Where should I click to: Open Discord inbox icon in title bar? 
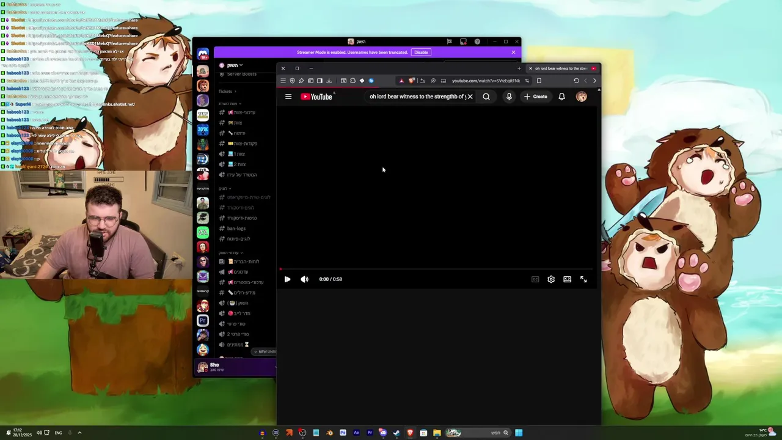(463, 42)
